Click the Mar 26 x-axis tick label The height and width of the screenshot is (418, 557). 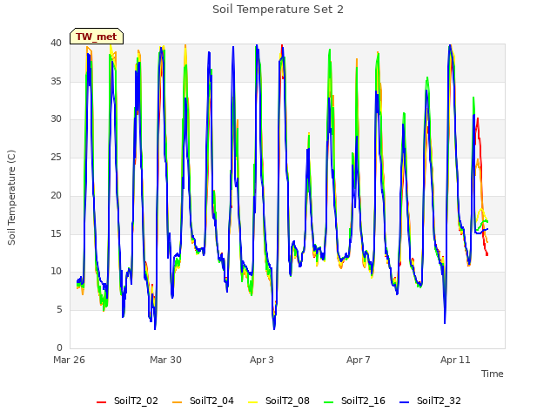(70, 360)
